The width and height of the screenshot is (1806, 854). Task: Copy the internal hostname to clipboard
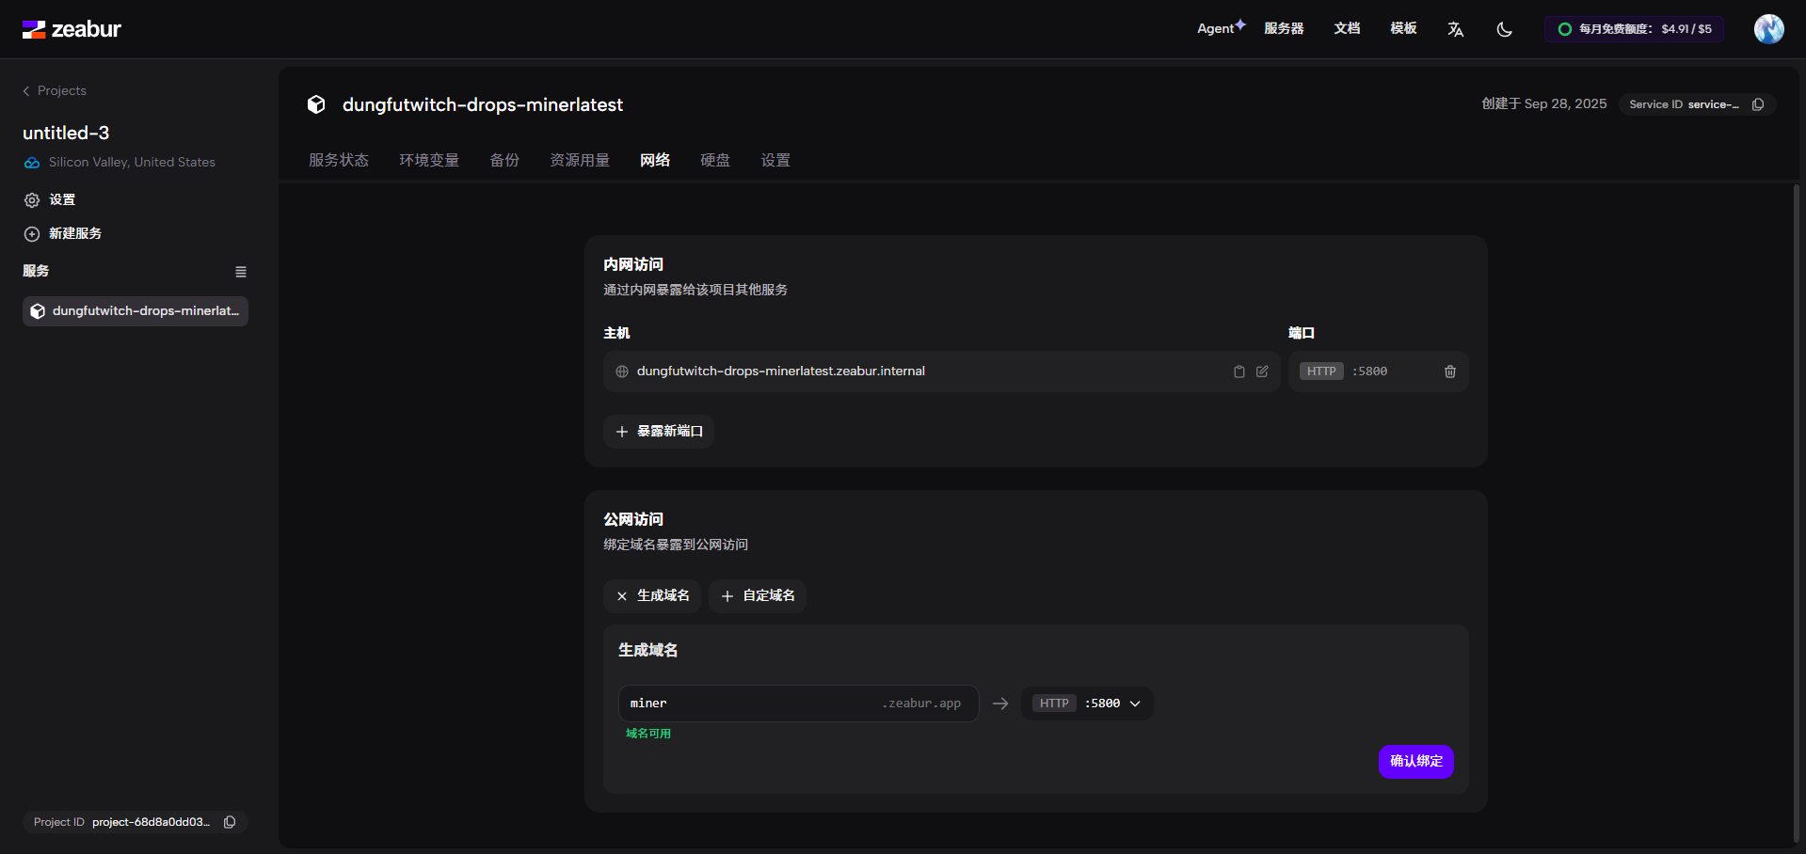[x=1239, y=372]
